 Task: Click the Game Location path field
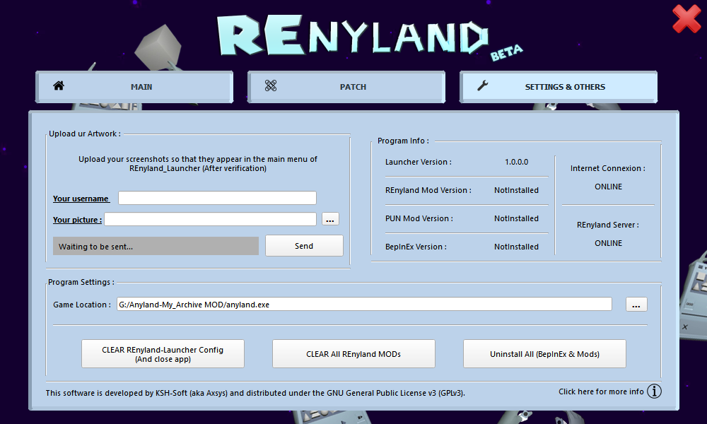coord(364,304)
